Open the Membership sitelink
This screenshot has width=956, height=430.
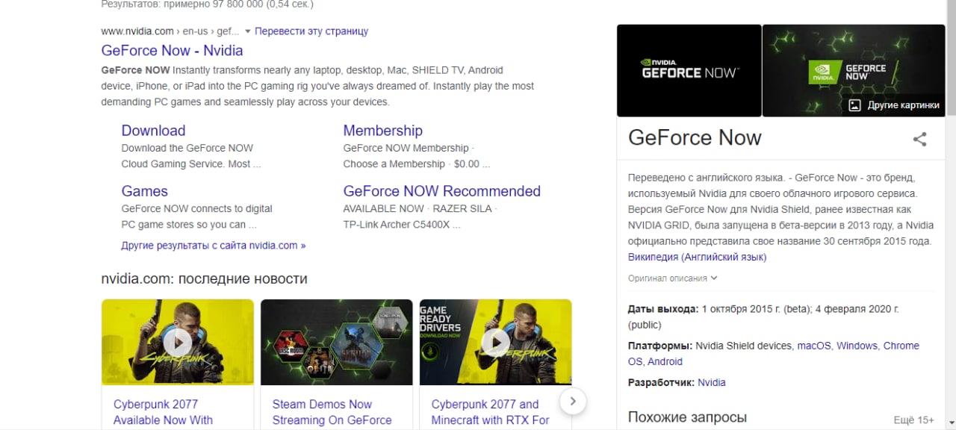pyautogui.click(x=382, y=131)
